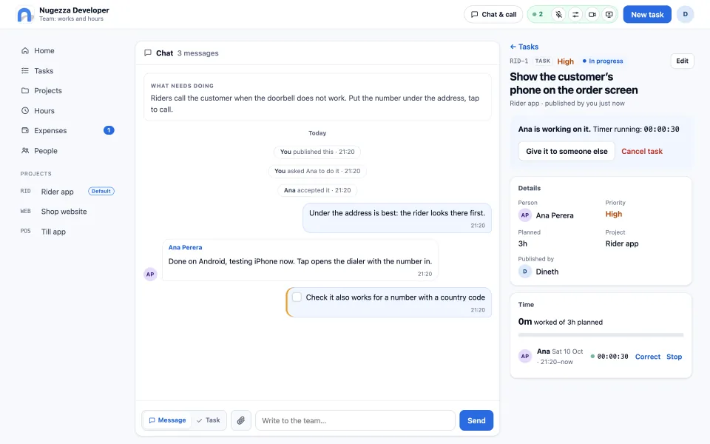Toggle the video camera icon

[x=592, y=15]
